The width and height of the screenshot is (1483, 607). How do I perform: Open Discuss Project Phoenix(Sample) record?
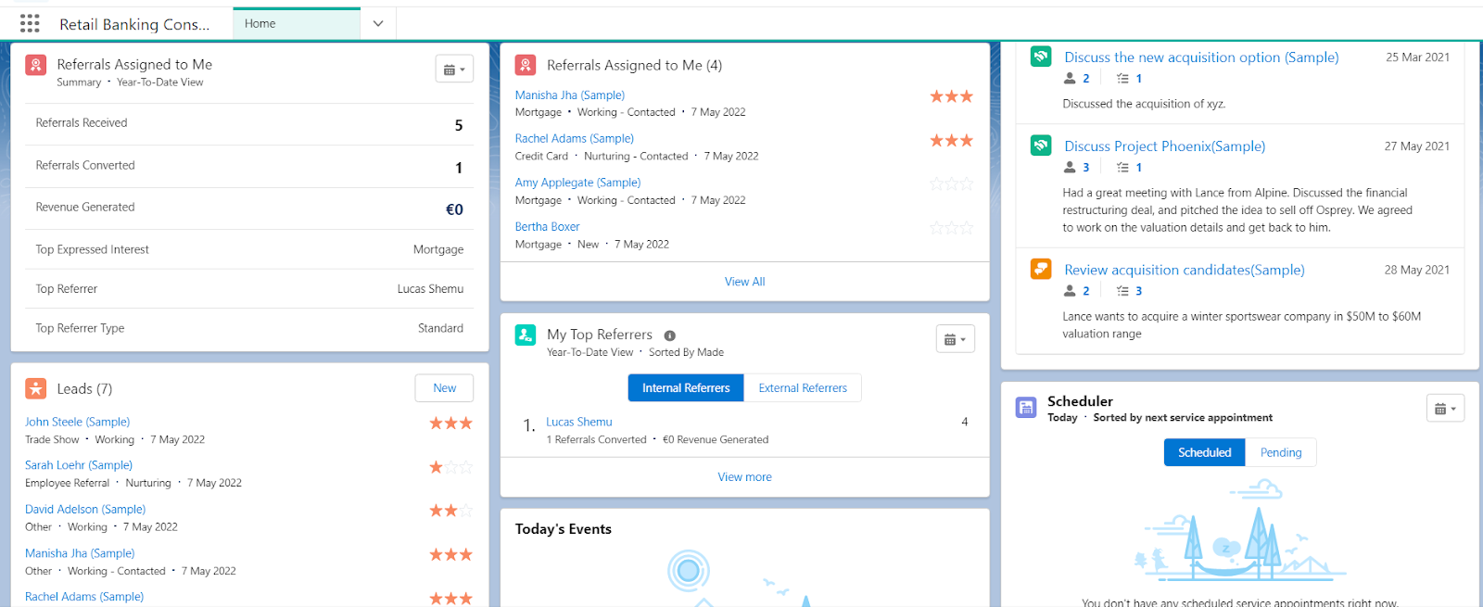(x=1164, y=146)
